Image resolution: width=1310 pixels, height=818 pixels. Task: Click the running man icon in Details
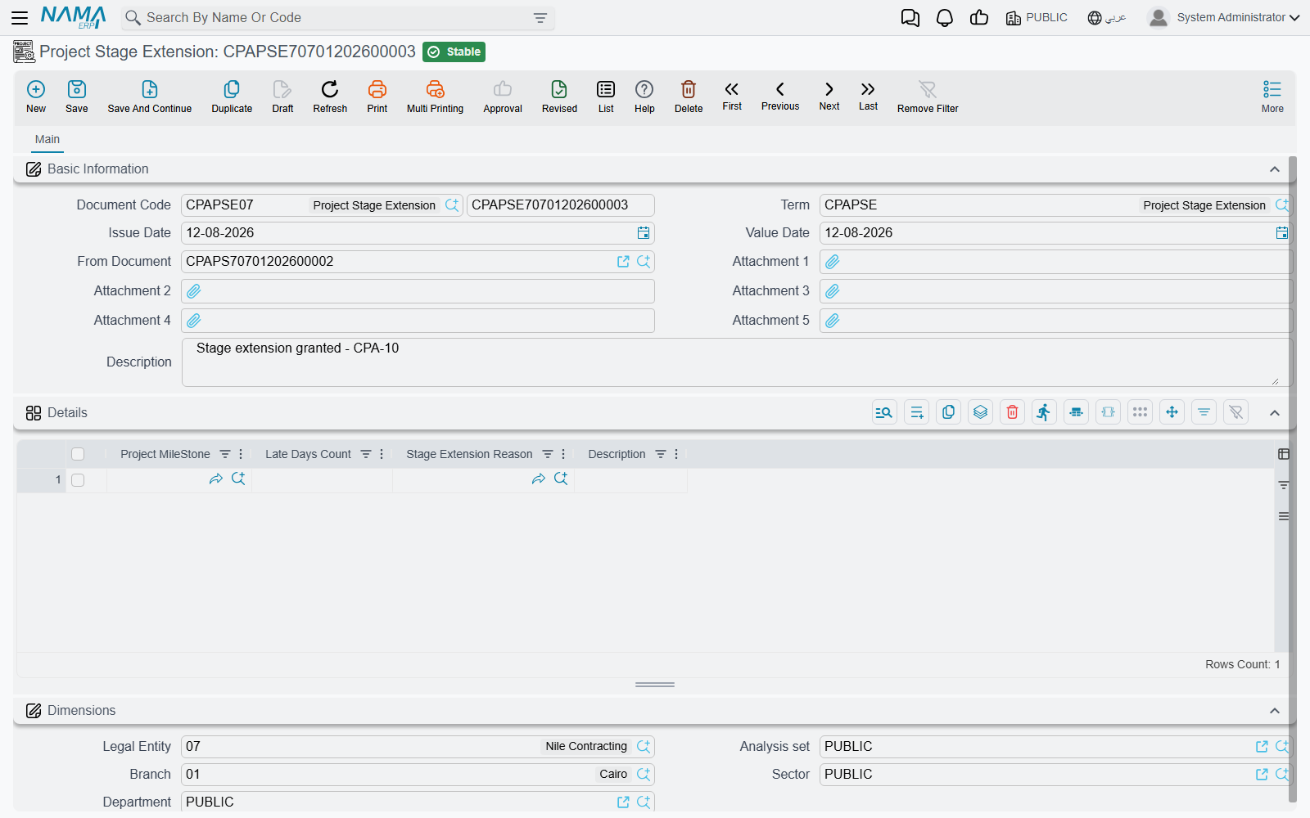coord(1044,412)
